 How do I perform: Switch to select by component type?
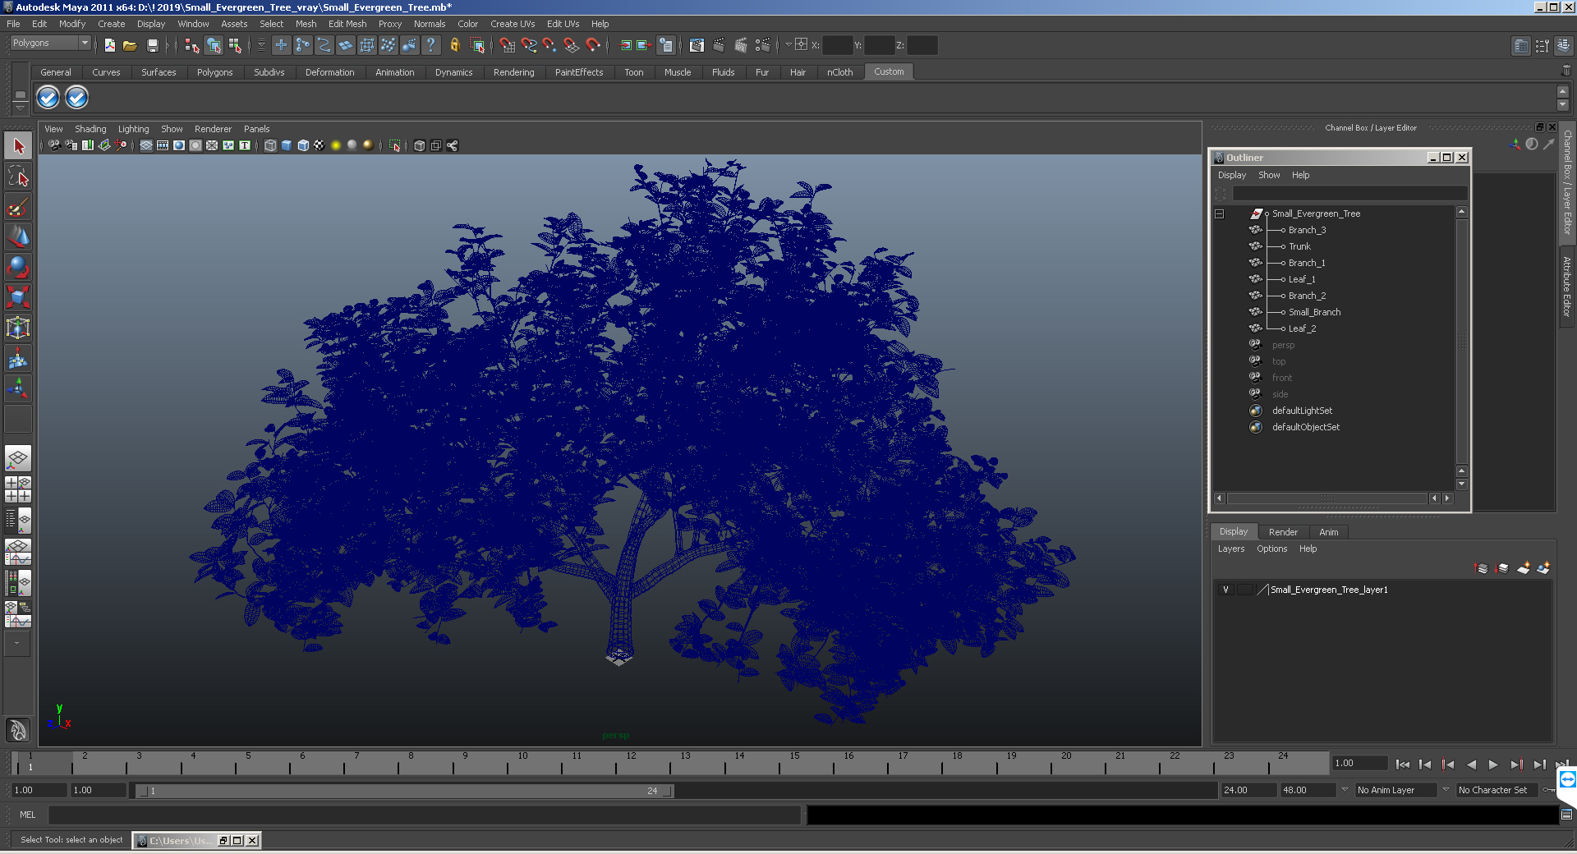tap(235, 45)
